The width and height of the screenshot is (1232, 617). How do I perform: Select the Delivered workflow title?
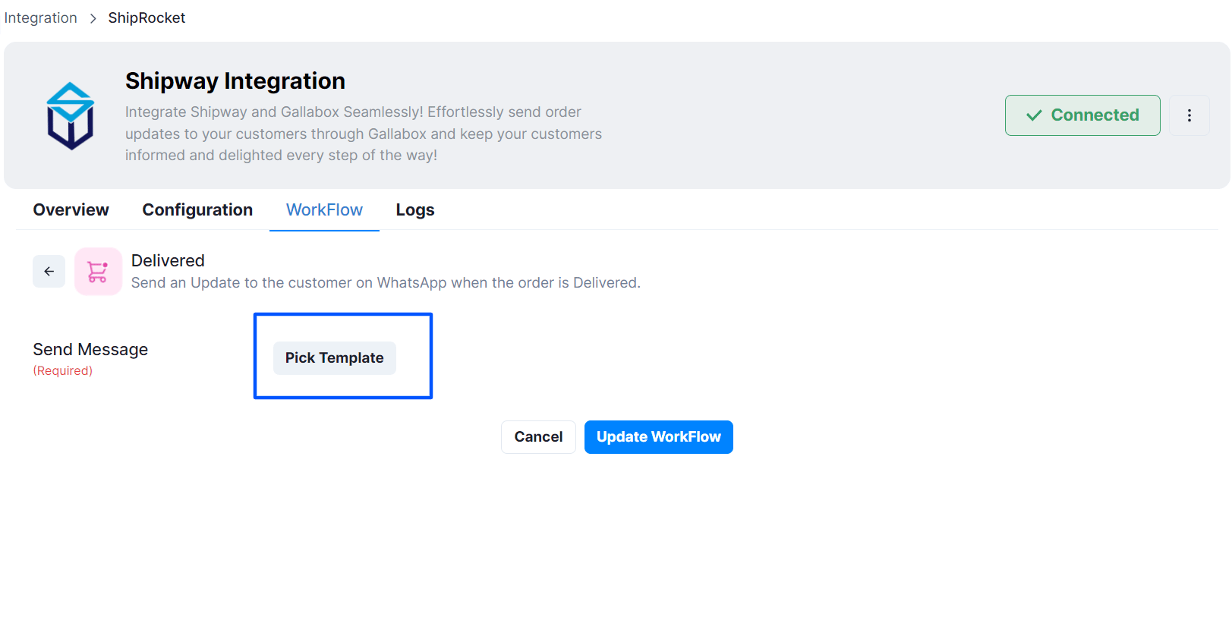coord(168,260)
